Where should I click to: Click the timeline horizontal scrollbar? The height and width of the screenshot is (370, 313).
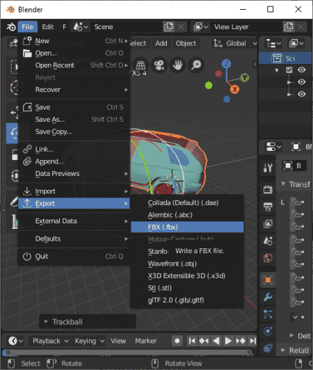129,353
